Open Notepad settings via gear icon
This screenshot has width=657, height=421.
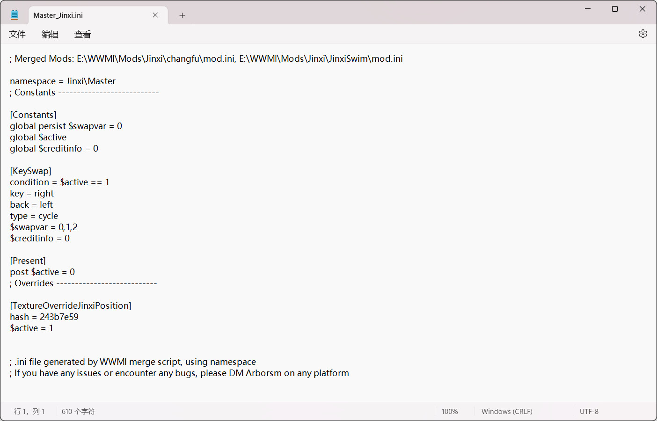pos(642,34)
